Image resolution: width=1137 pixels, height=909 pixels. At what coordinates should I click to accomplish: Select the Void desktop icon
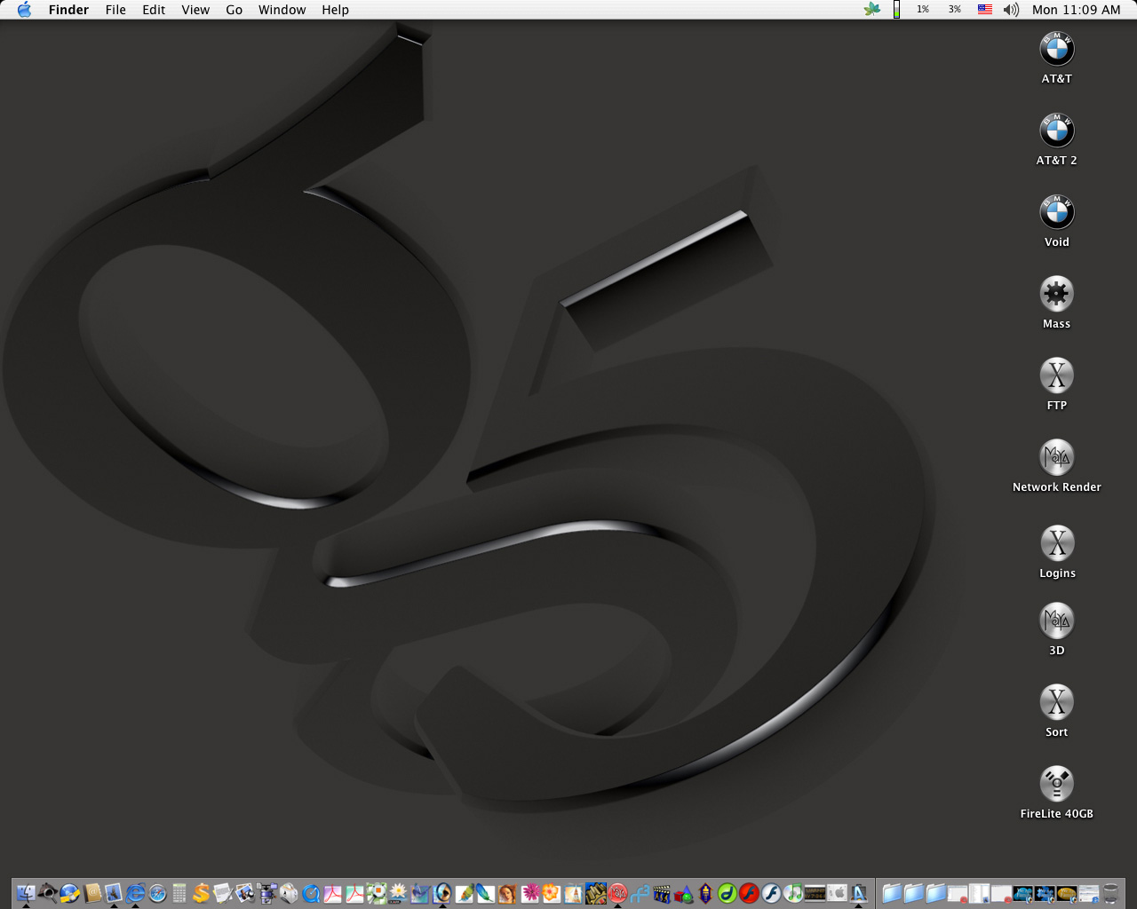point(1057,212)
